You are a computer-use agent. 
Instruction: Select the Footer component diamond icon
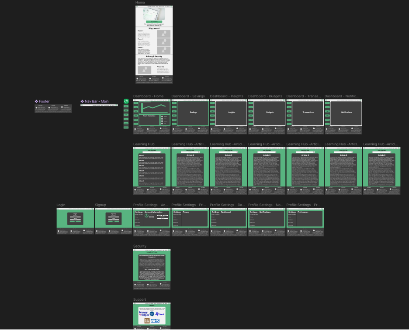click(36, 101)
